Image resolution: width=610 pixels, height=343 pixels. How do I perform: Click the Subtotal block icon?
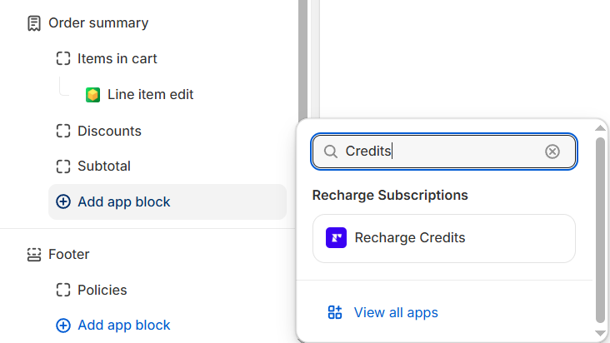click(x=63, y=167)
